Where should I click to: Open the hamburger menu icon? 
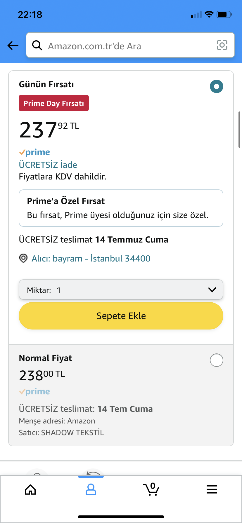pyautogui.click(x=212, y=489)
